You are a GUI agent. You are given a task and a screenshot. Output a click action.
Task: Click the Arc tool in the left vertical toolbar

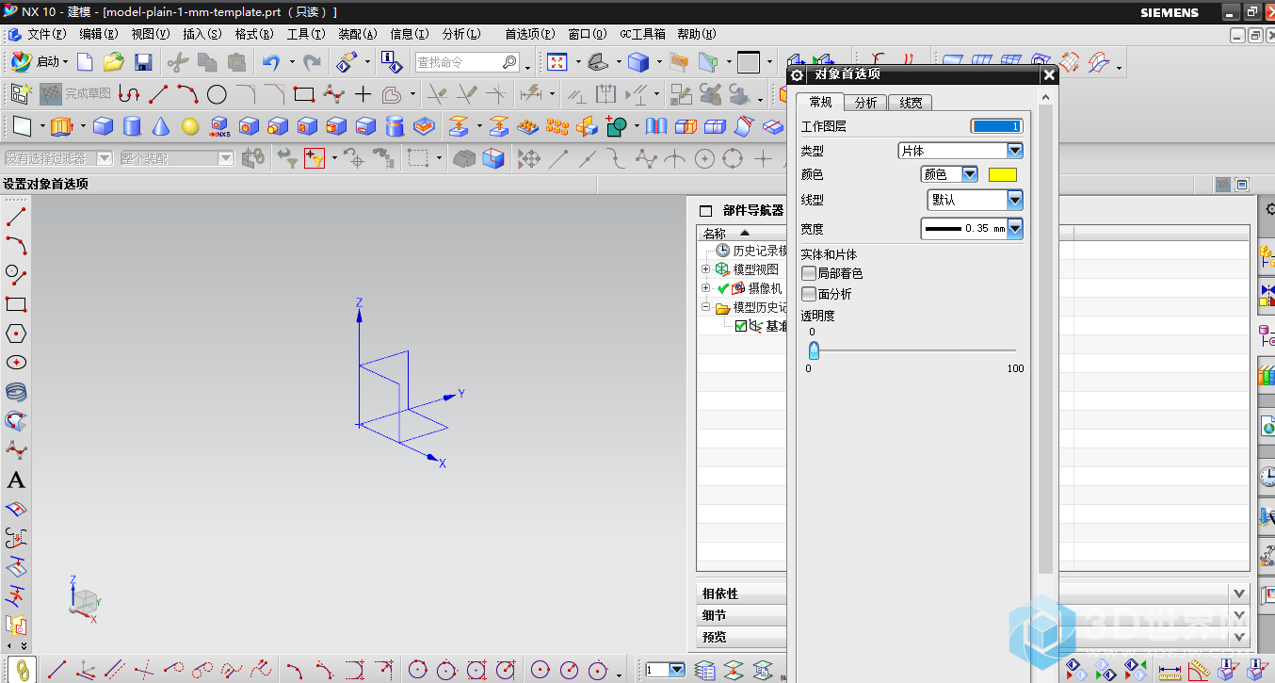[16, 246]
